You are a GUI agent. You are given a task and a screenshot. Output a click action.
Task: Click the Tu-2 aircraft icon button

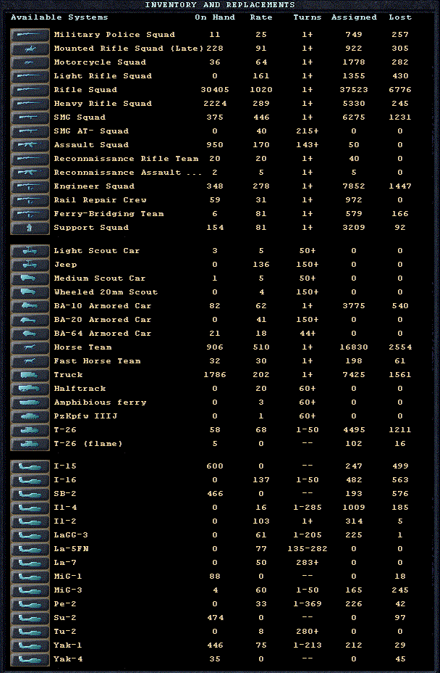click(30, 632)
